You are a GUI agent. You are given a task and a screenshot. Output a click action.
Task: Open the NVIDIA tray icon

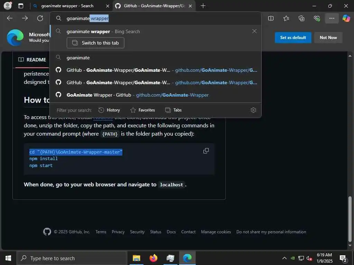(292, 258)
